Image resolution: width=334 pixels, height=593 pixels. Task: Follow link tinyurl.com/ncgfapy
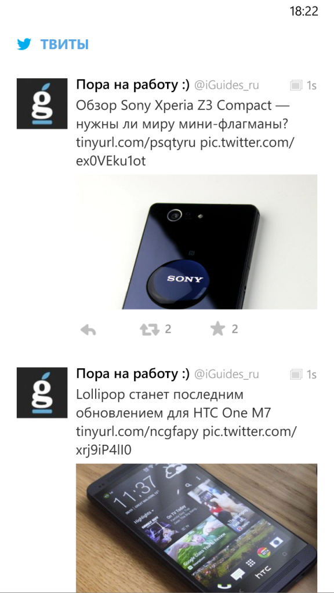pyautogui.click(x=137, y=432)
